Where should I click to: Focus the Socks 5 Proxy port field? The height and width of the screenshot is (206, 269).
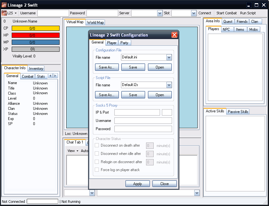tap(167, 112)
